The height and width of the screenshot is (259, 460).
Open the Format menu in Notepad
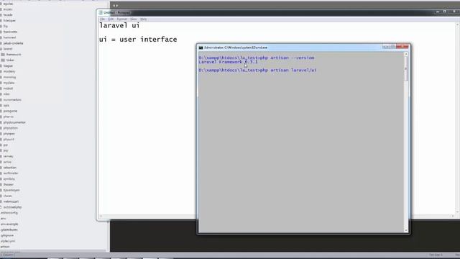click(x=121, y=19)
